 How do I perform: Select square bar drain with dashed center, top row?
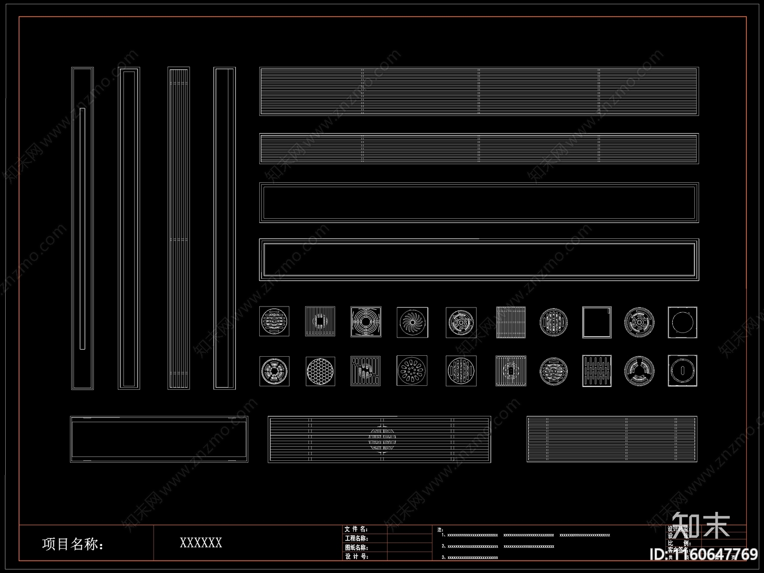point(320,322)
